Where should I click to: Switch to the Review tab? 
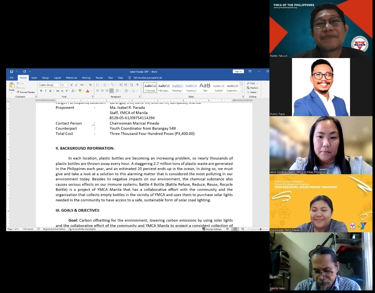[x=99, y=78]
